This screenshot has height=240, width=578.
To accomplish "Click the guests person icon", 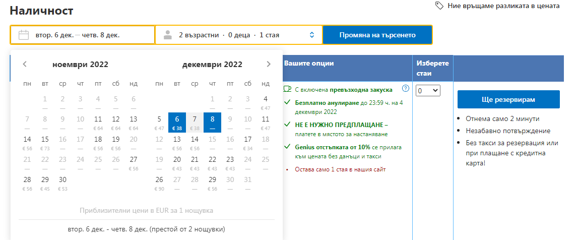I will (x=168, y=35).
